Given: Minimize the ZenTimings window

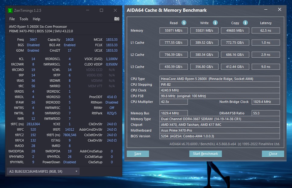Looking at the screenshot, I should (88, 10).
